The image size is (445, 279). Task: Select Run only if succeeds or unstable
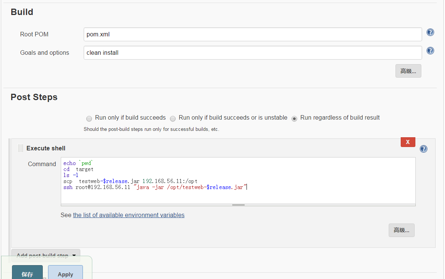pos(173,118)
